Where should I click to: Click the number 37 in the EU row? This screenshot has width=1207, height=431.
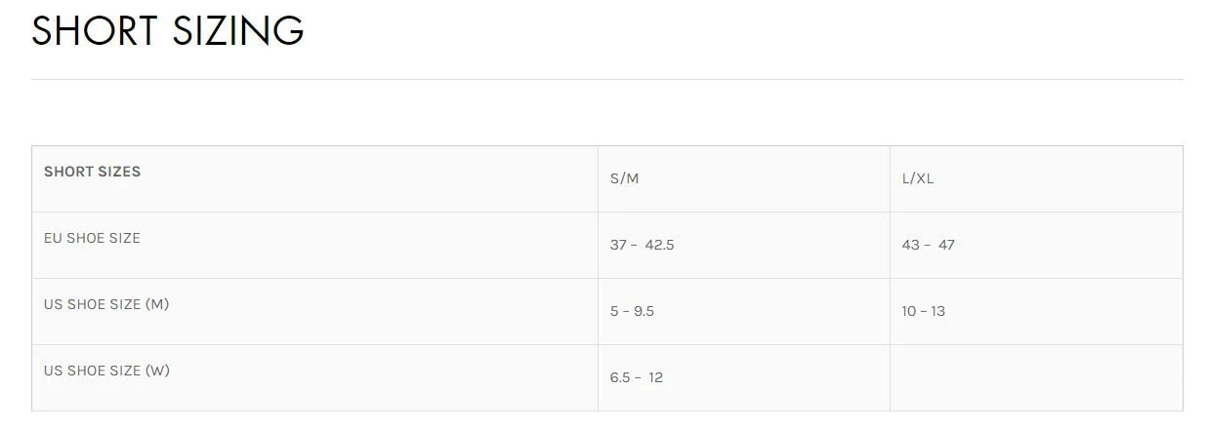click(x=618, y=245)
